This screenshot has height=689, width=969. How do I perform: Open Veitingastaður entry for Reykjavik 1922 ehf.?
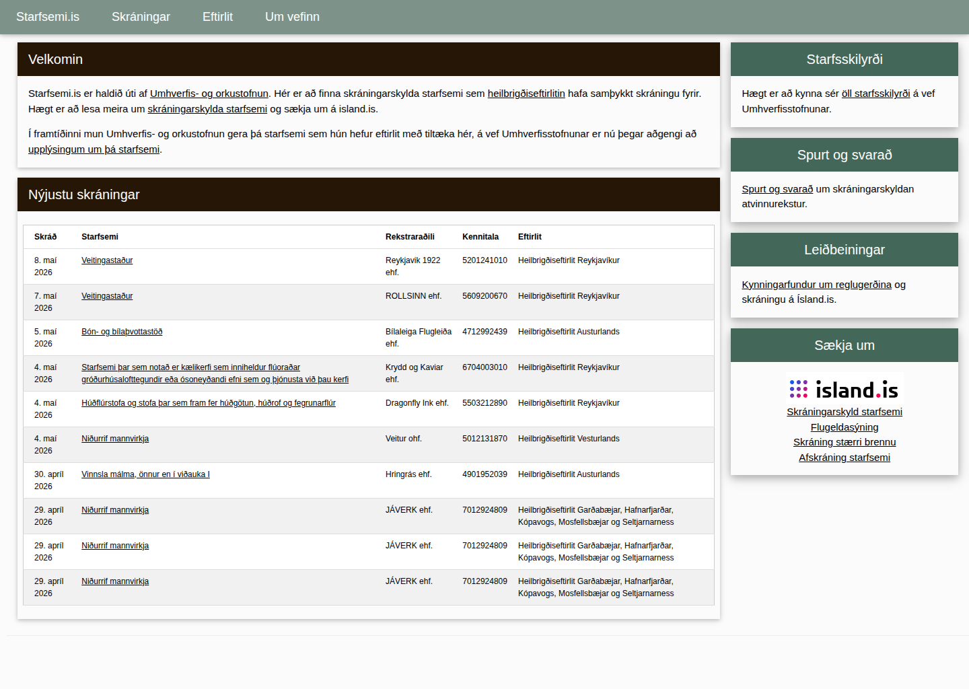107,260
